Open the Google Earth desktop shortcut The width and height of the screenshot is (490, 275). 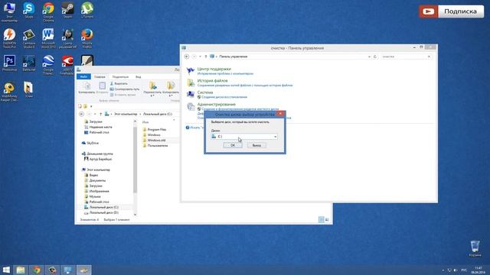[x=48, y=65]
